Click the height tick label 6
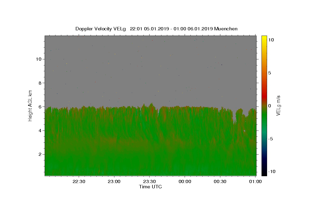317x211 pixels. pos(40,107)
